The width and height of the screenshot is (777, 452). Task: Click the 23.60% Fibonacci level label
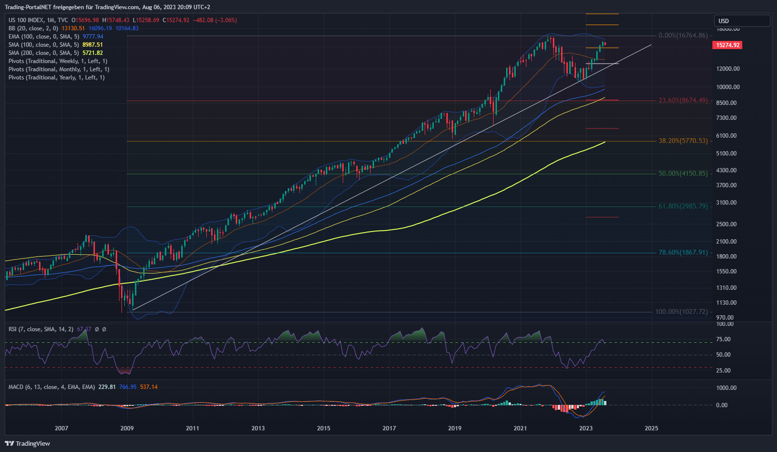point(683,101)
